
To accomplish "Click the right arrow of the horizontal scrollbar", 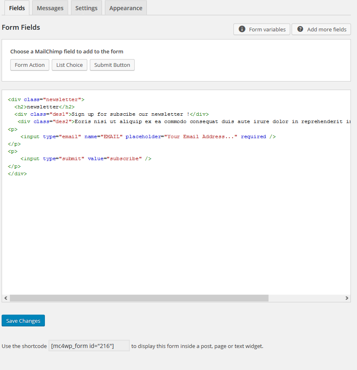I will (347, 298).
